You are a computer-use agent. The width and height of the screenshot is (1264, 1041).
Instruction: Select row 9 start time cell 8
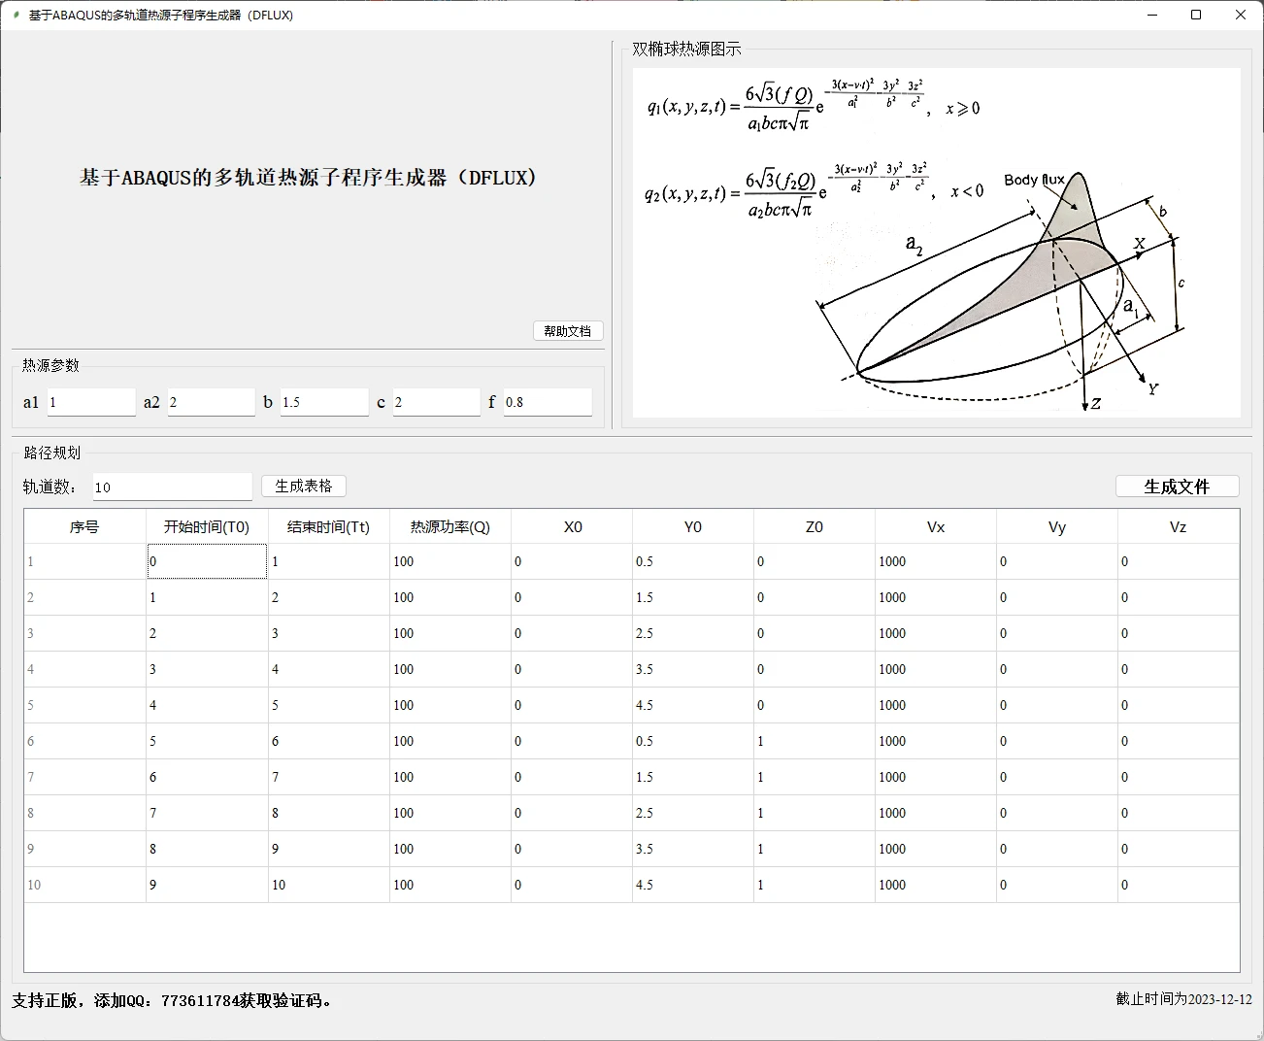[x=207, y=849]
